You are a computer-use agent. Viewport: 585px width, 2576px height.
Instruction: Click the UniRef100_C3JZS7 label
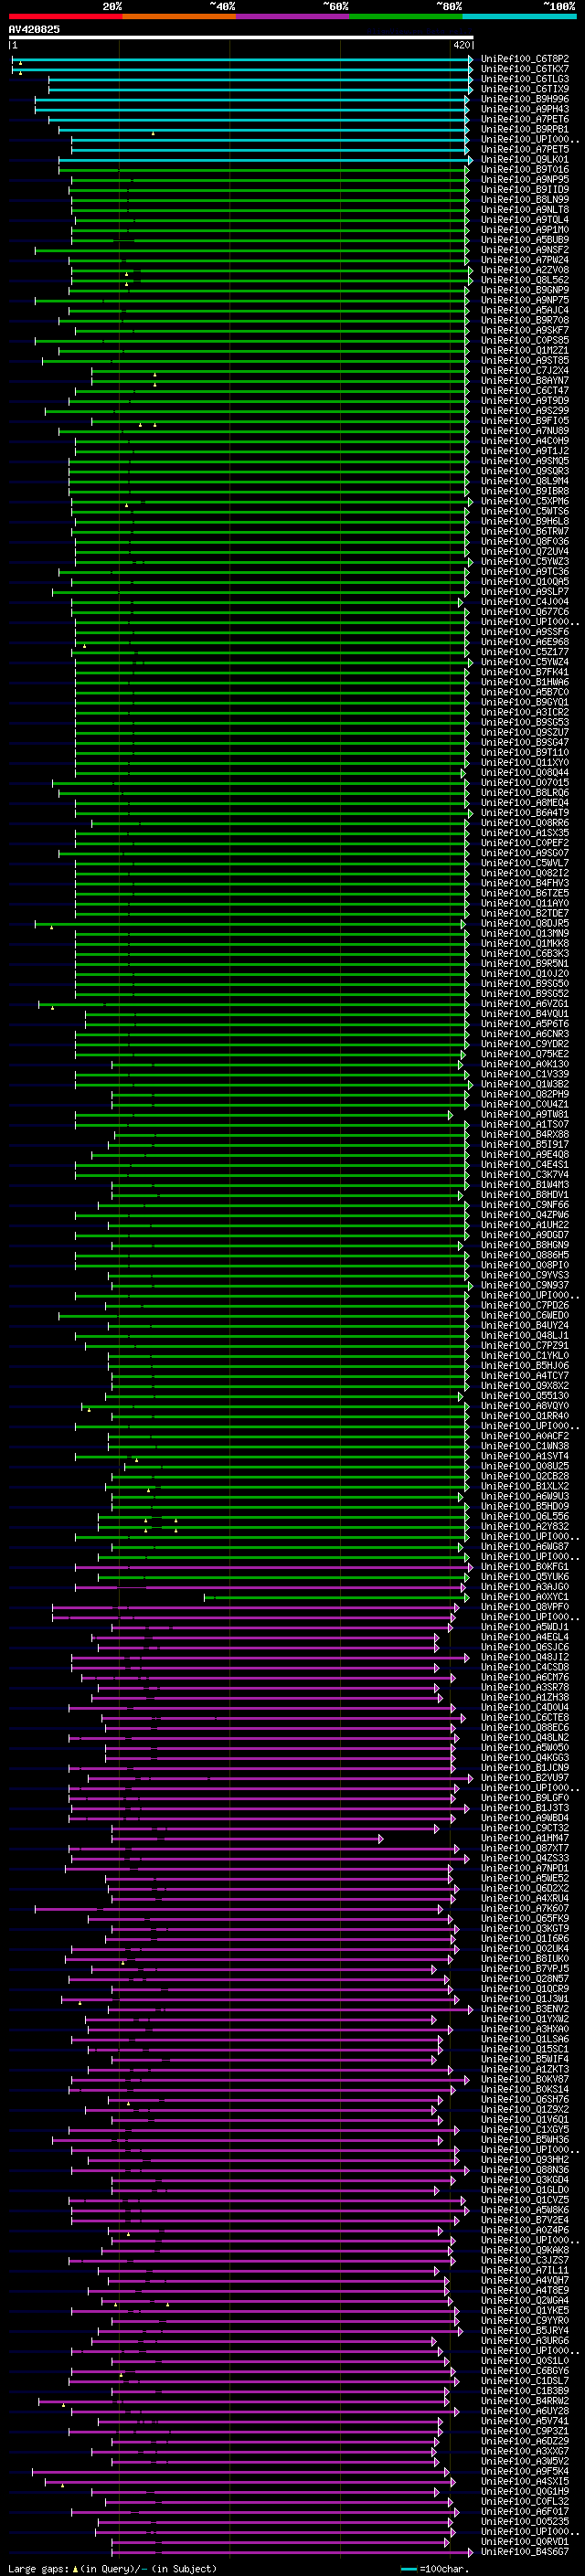tap(525, 2260)
